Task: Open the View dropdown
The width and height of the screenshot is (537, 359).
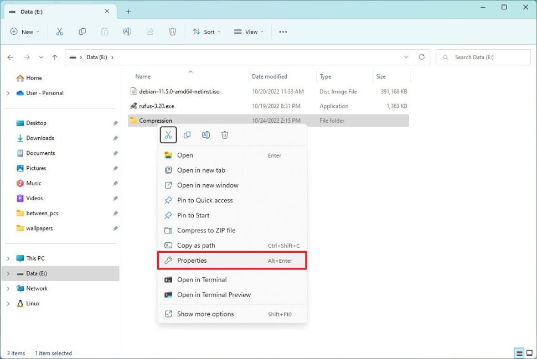Action: click(x=249, y=32)
